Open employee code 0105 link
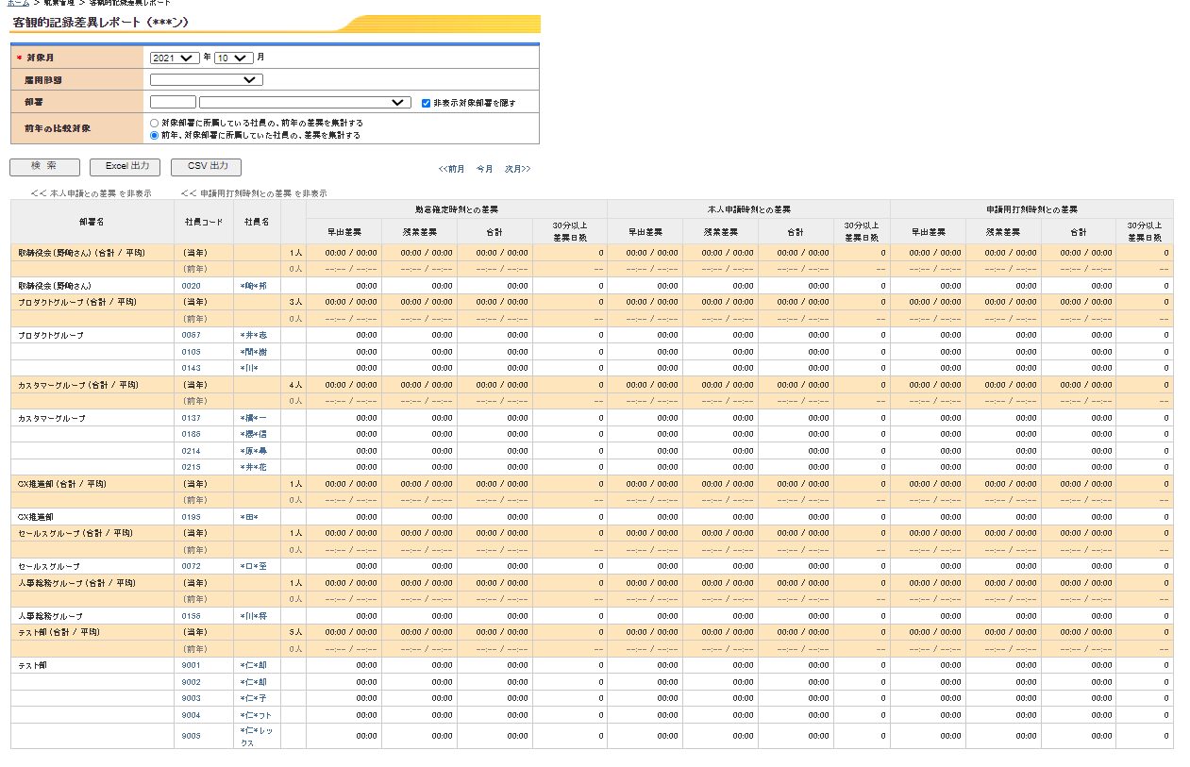Screen dimensions: 1190x767 click(191, 352)
